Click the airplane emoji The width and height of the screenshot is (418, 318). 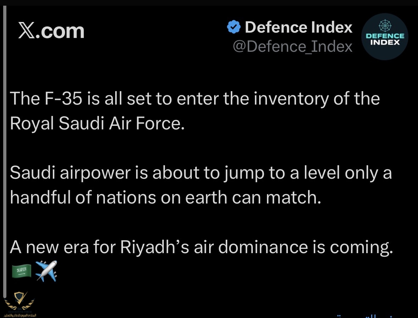[46, 271]
